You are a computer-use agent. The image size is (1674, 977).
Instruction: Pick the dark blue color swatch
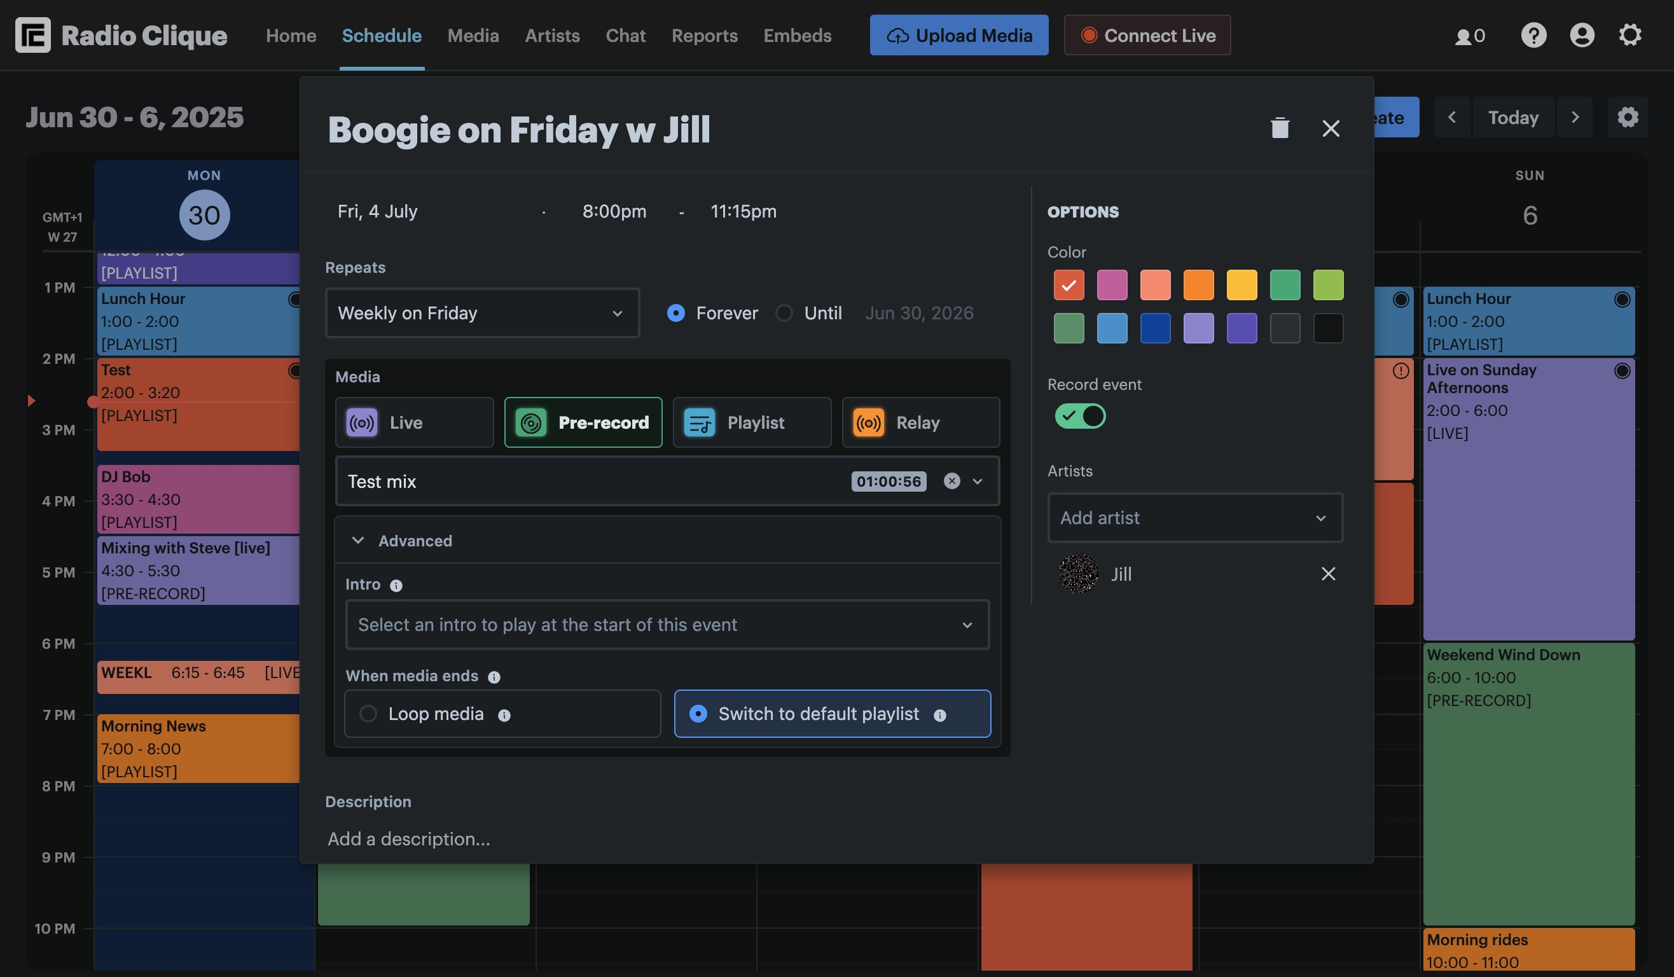click(x=1155, y=328)
